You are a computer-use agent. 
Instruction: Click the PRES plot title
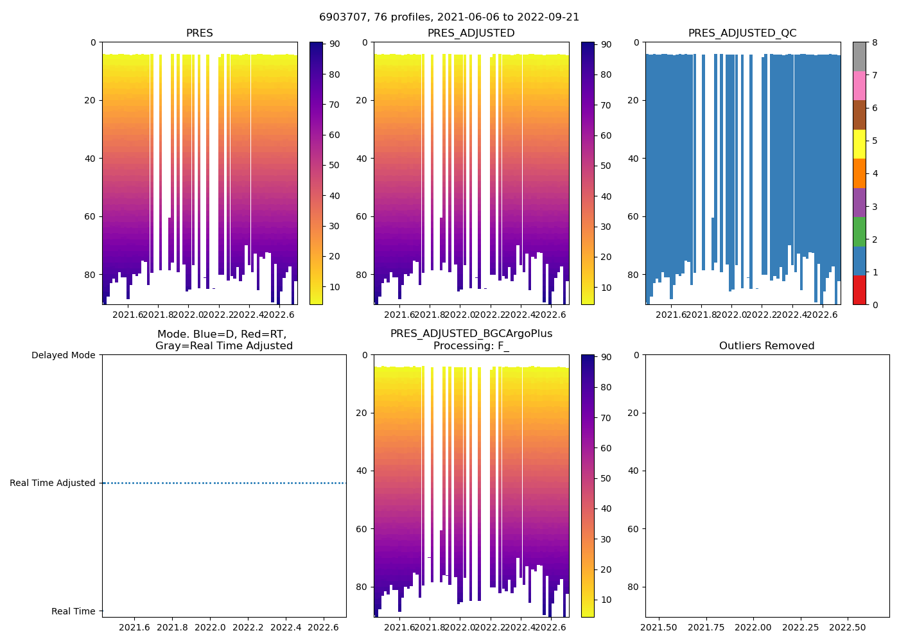pyautogui.click(x=199, y=33)
